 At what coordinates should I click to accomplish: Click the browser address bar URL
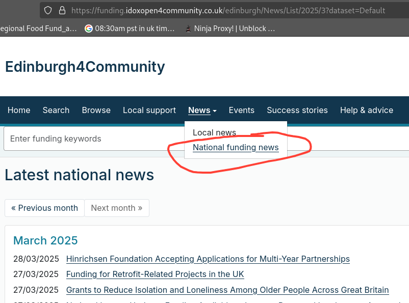[228, 10]
